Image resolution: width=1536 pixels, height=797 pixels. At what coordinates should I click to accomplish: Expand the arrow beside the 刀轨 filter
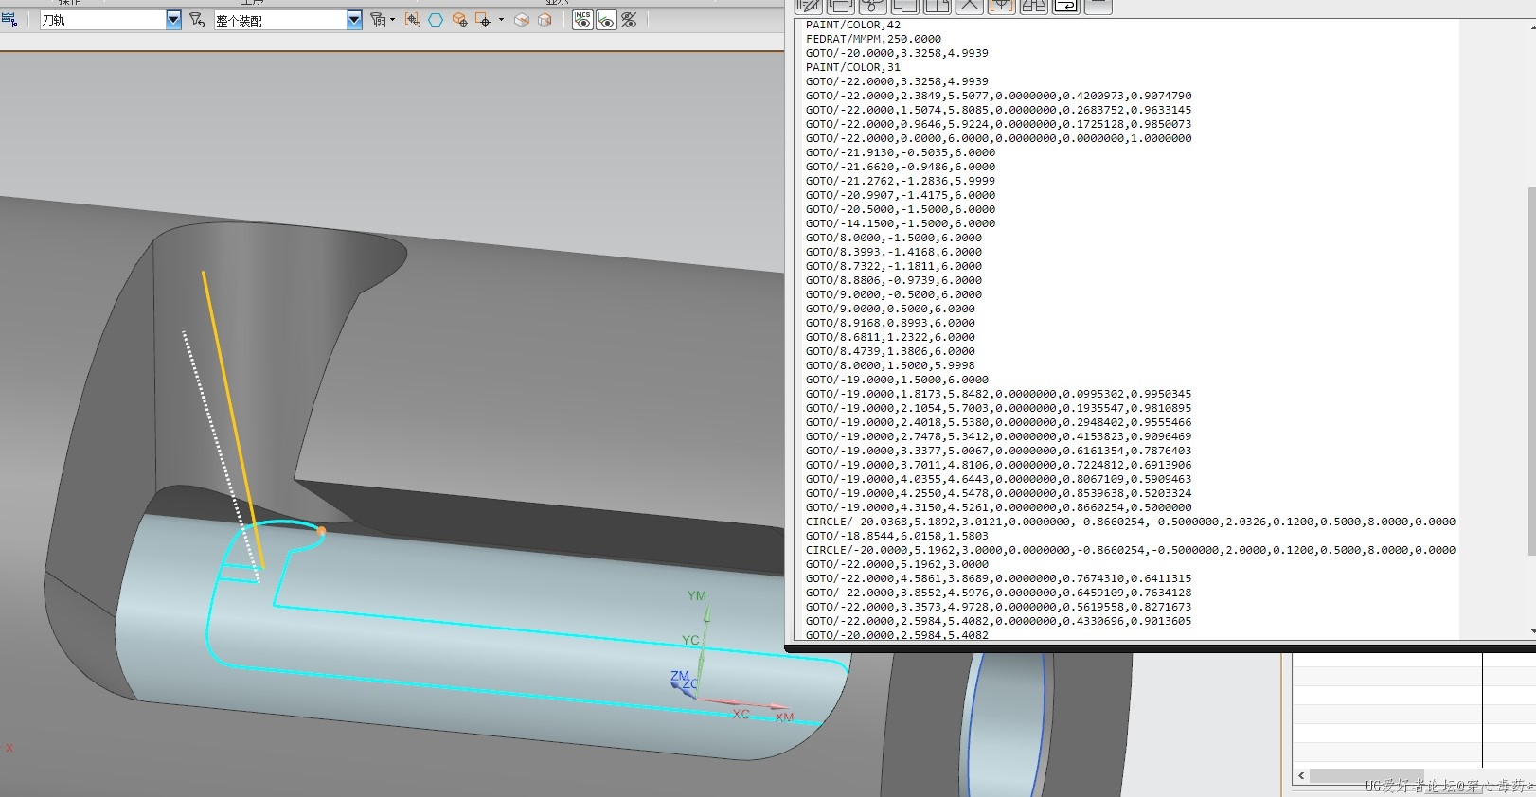[173, 20]
